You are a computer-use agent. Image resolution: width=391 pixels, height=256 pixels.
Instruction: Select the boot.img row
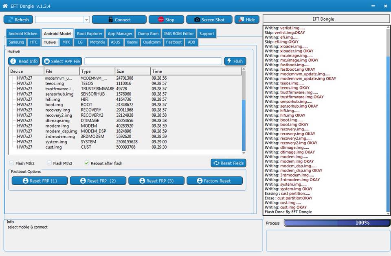[x=125, y=104]
